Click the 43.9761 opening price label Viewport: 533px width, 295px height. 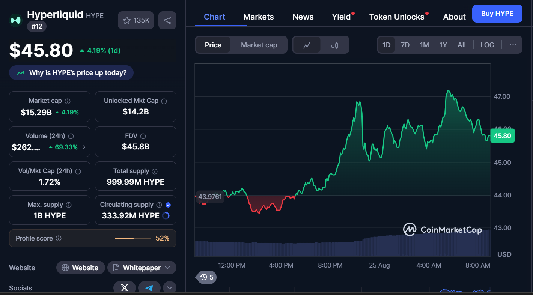210,196
